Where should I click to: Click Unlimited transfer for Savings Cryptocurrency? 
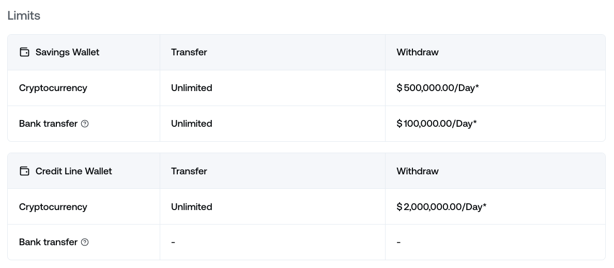click(x=192, y=88)
